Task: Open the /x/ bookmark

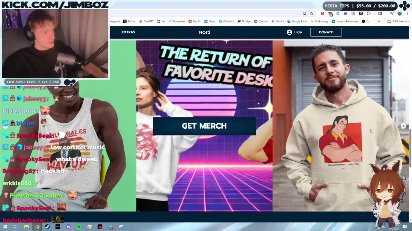Action: (x=161, y=21)
